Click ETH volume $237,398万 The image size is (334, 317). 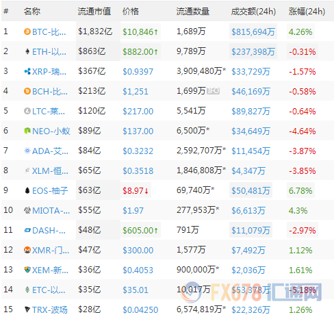(x=253, y=52)
